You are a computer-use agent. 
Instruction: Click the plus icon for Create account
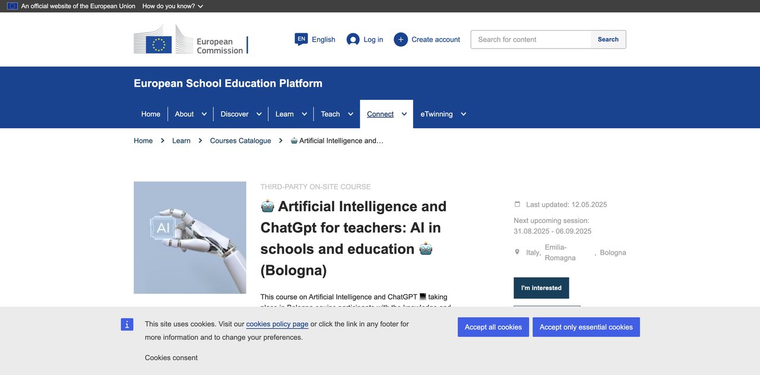(401, 40)
